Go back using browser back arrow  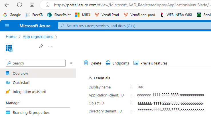pyautogui.click(x=7, y=5)
